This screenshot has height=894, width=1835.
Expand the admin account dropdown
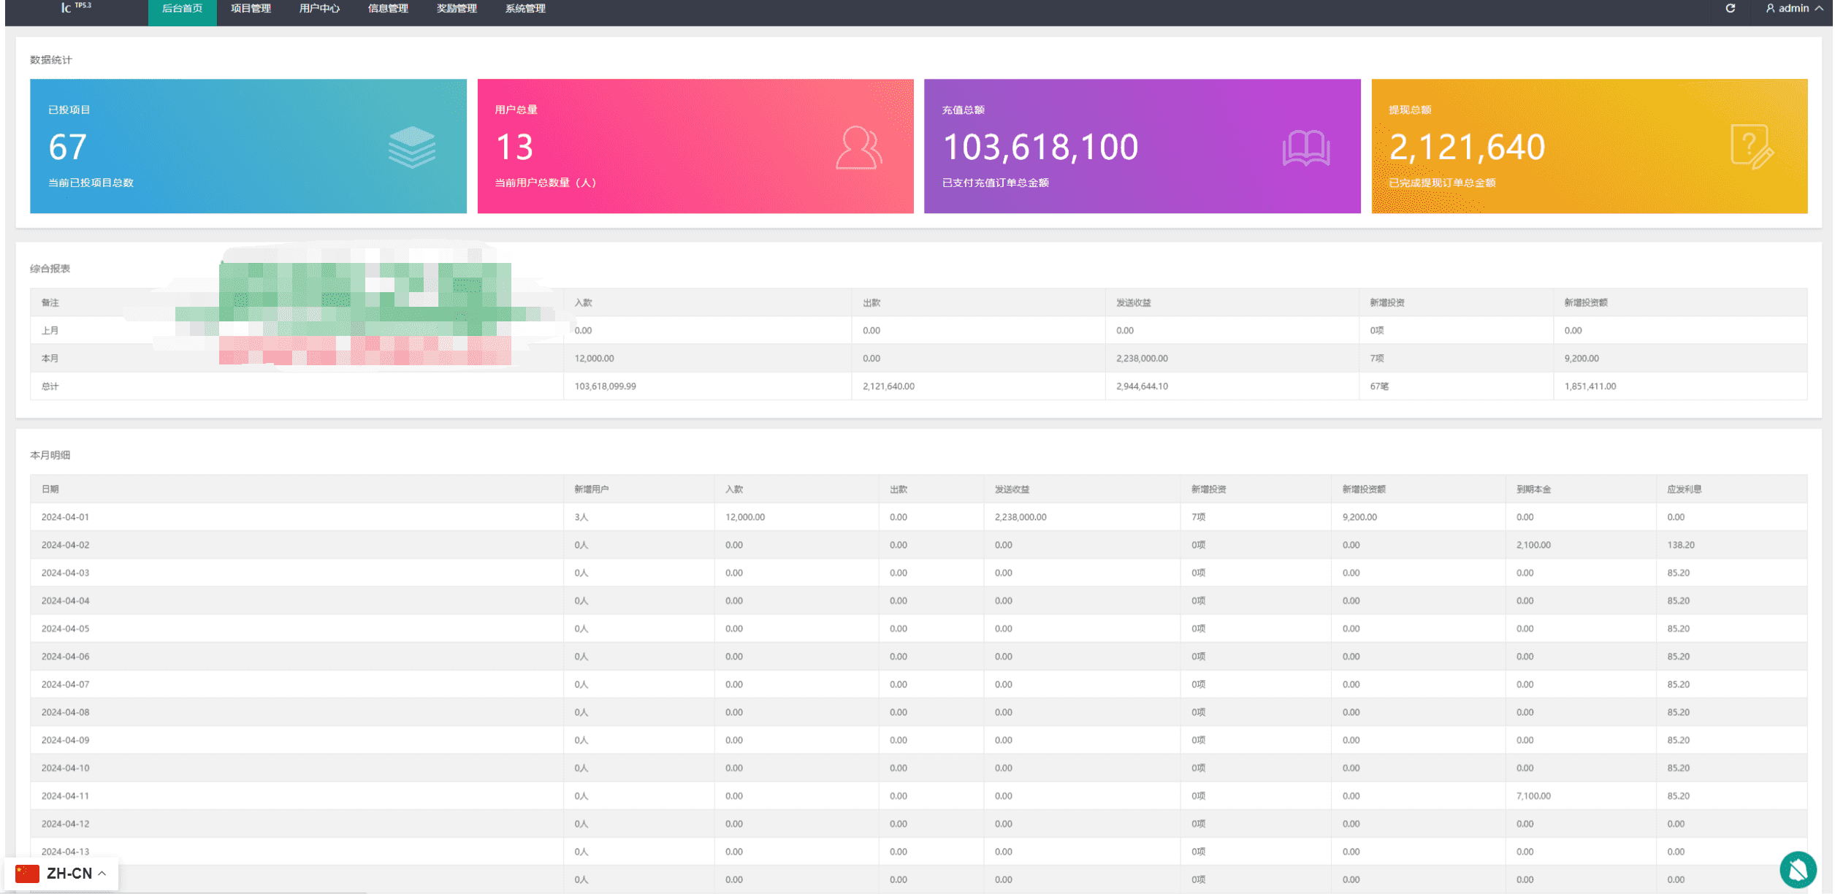click(1795, 9)
